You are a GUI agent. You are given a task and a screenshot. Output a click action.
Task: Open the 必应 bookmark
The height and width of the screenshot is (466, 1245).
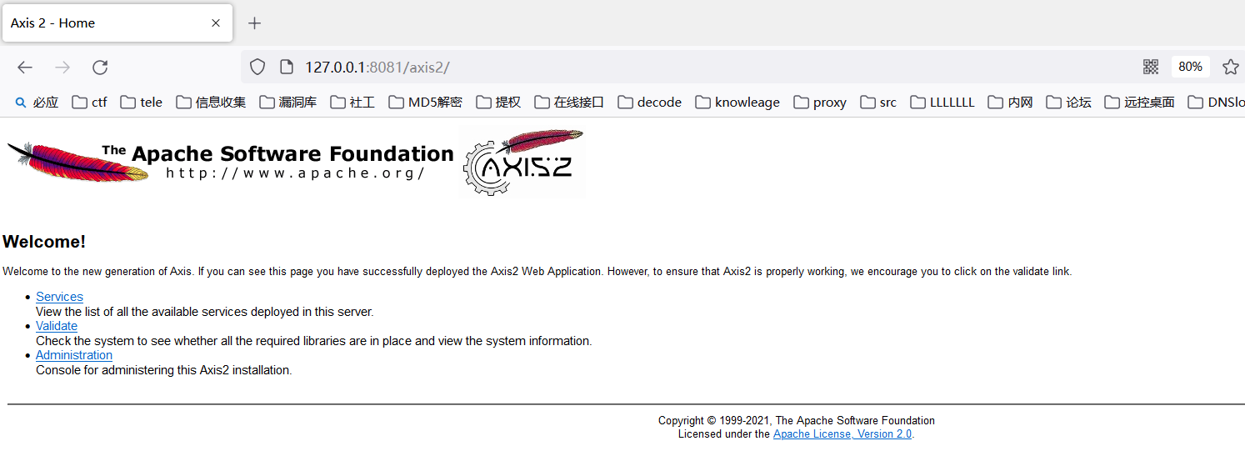click(x=37, y=102)
